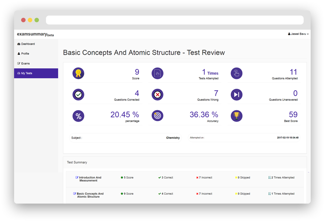Click the Questions Attempted tap icon
Image resolution: width=327 pixels, height=221 pixels.
click(237, 73)
